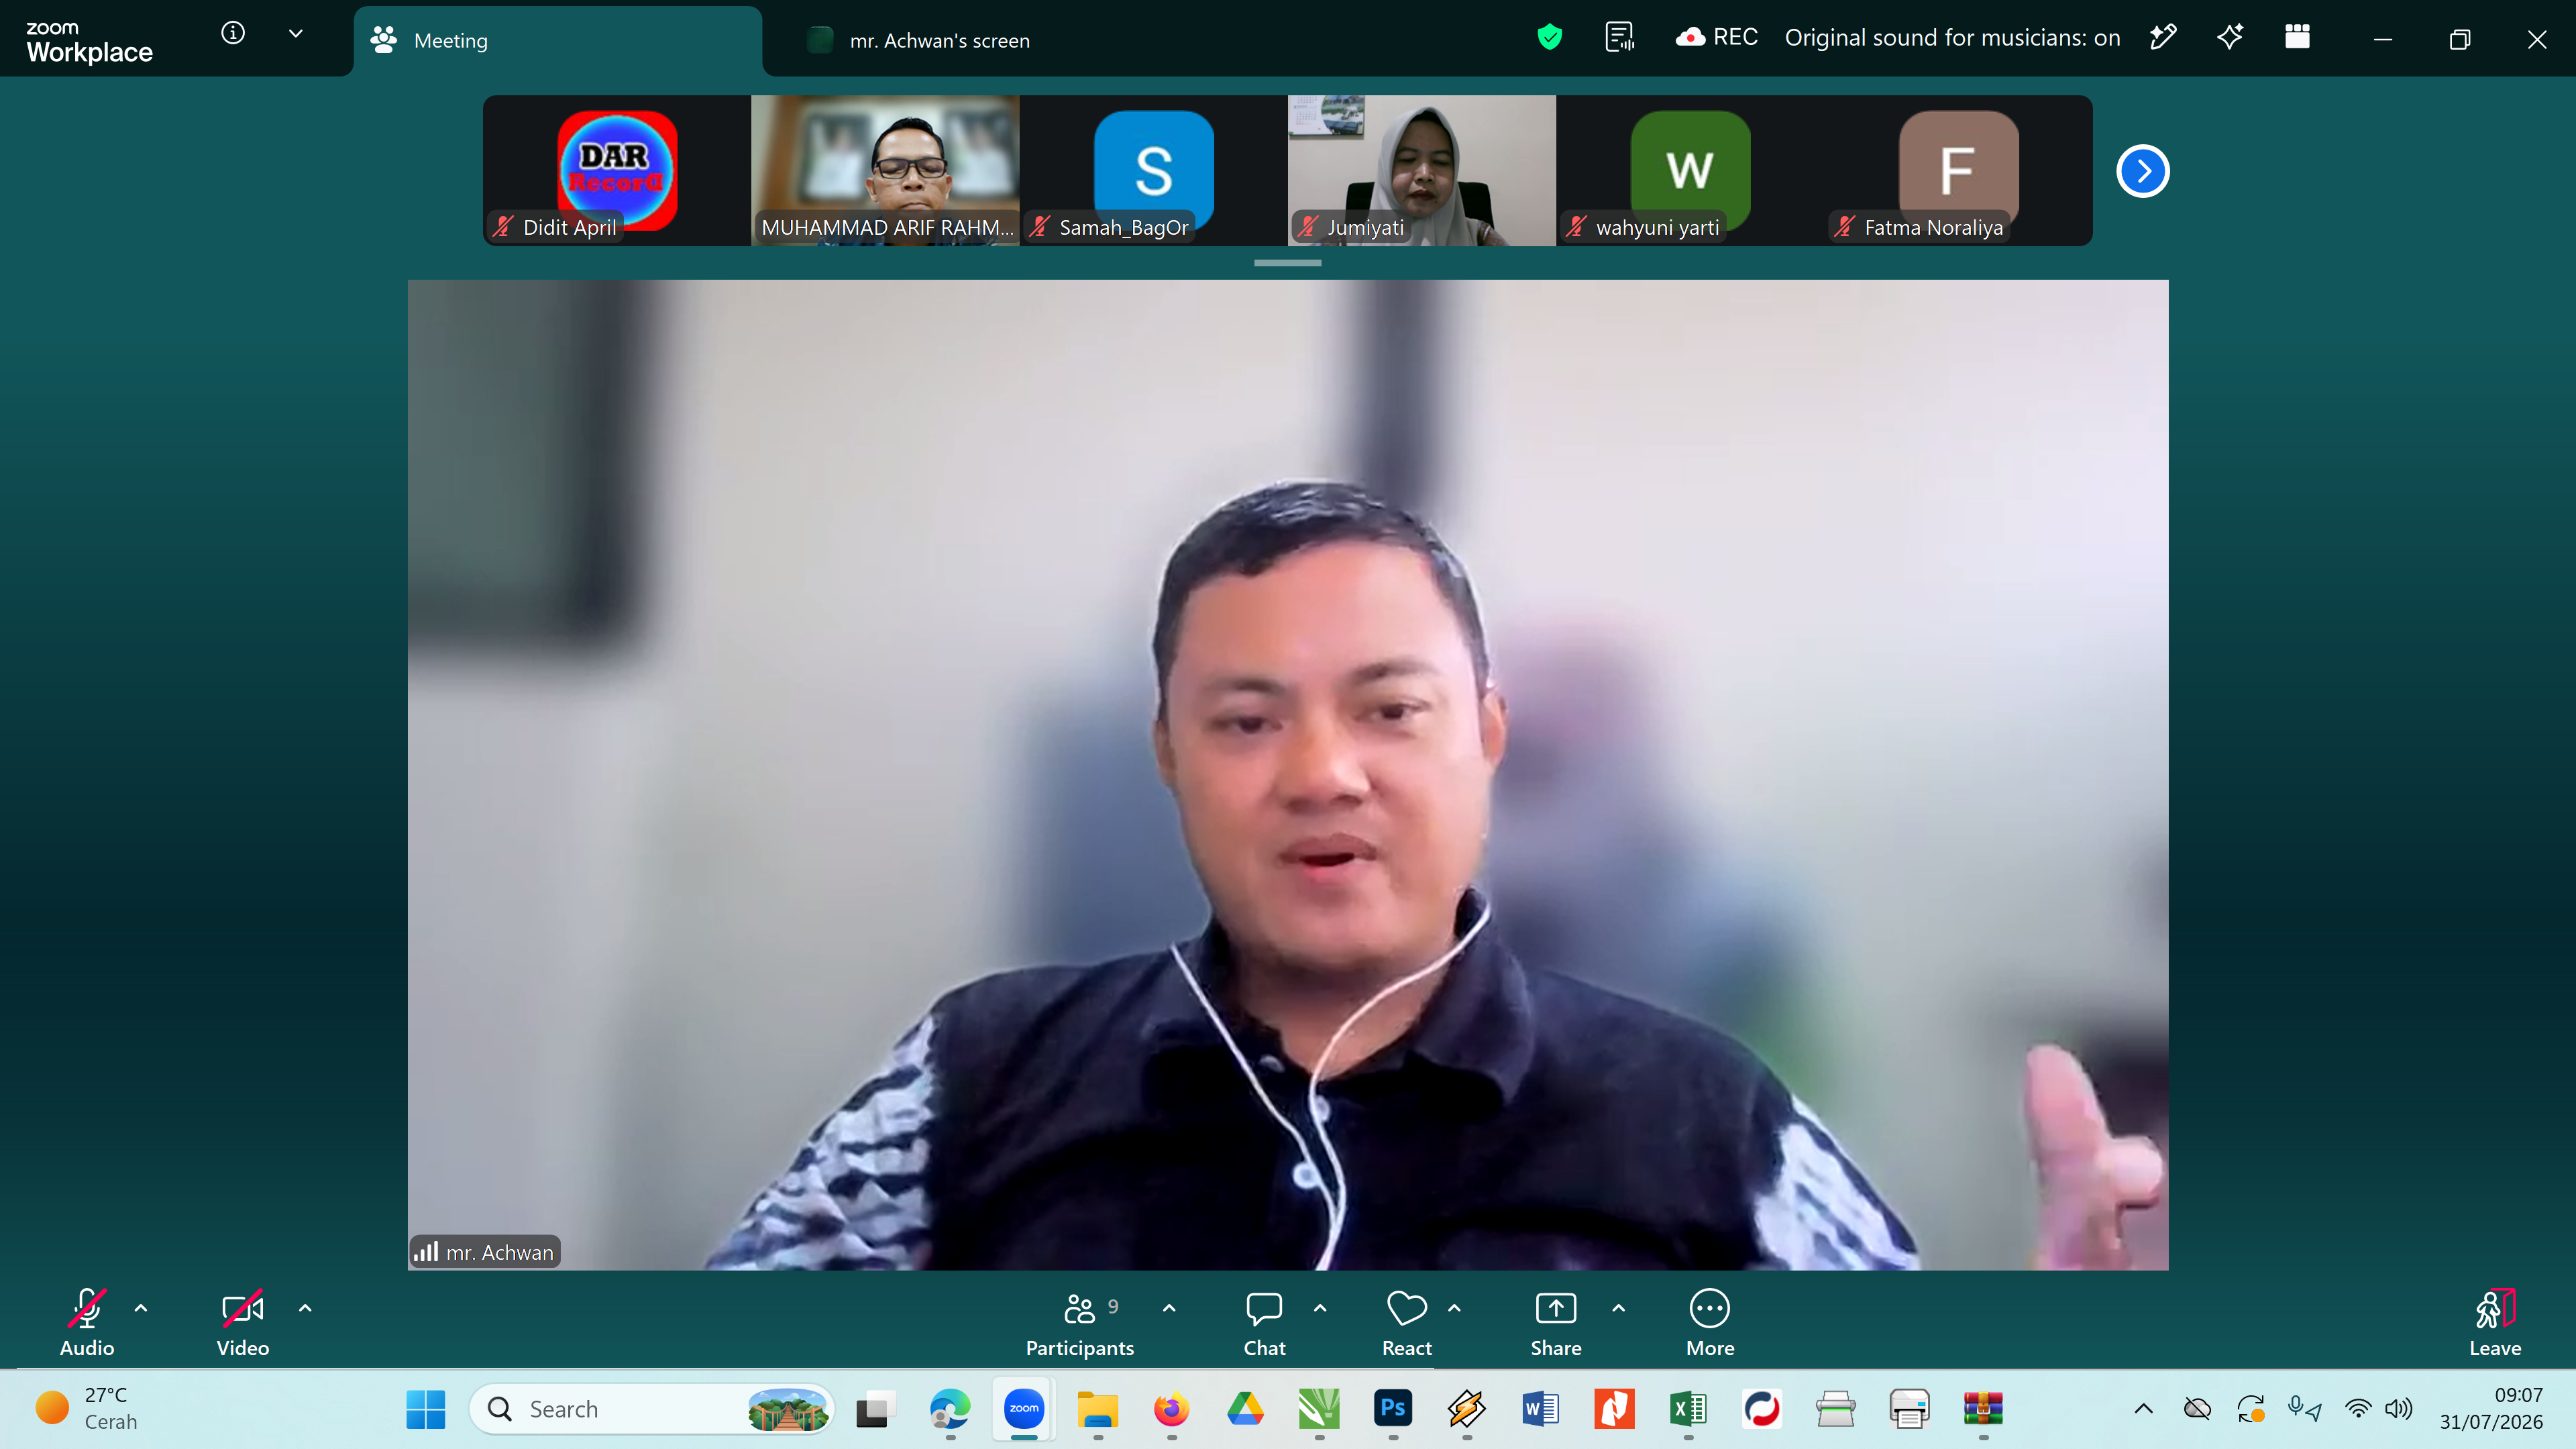2576x1449 pixels.
Task: Show next participants with arrow button
Action: tap(2142, 171)
